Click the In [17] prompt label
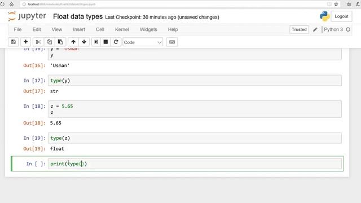Viewport: 361px width, 203px height. point(34,81)
